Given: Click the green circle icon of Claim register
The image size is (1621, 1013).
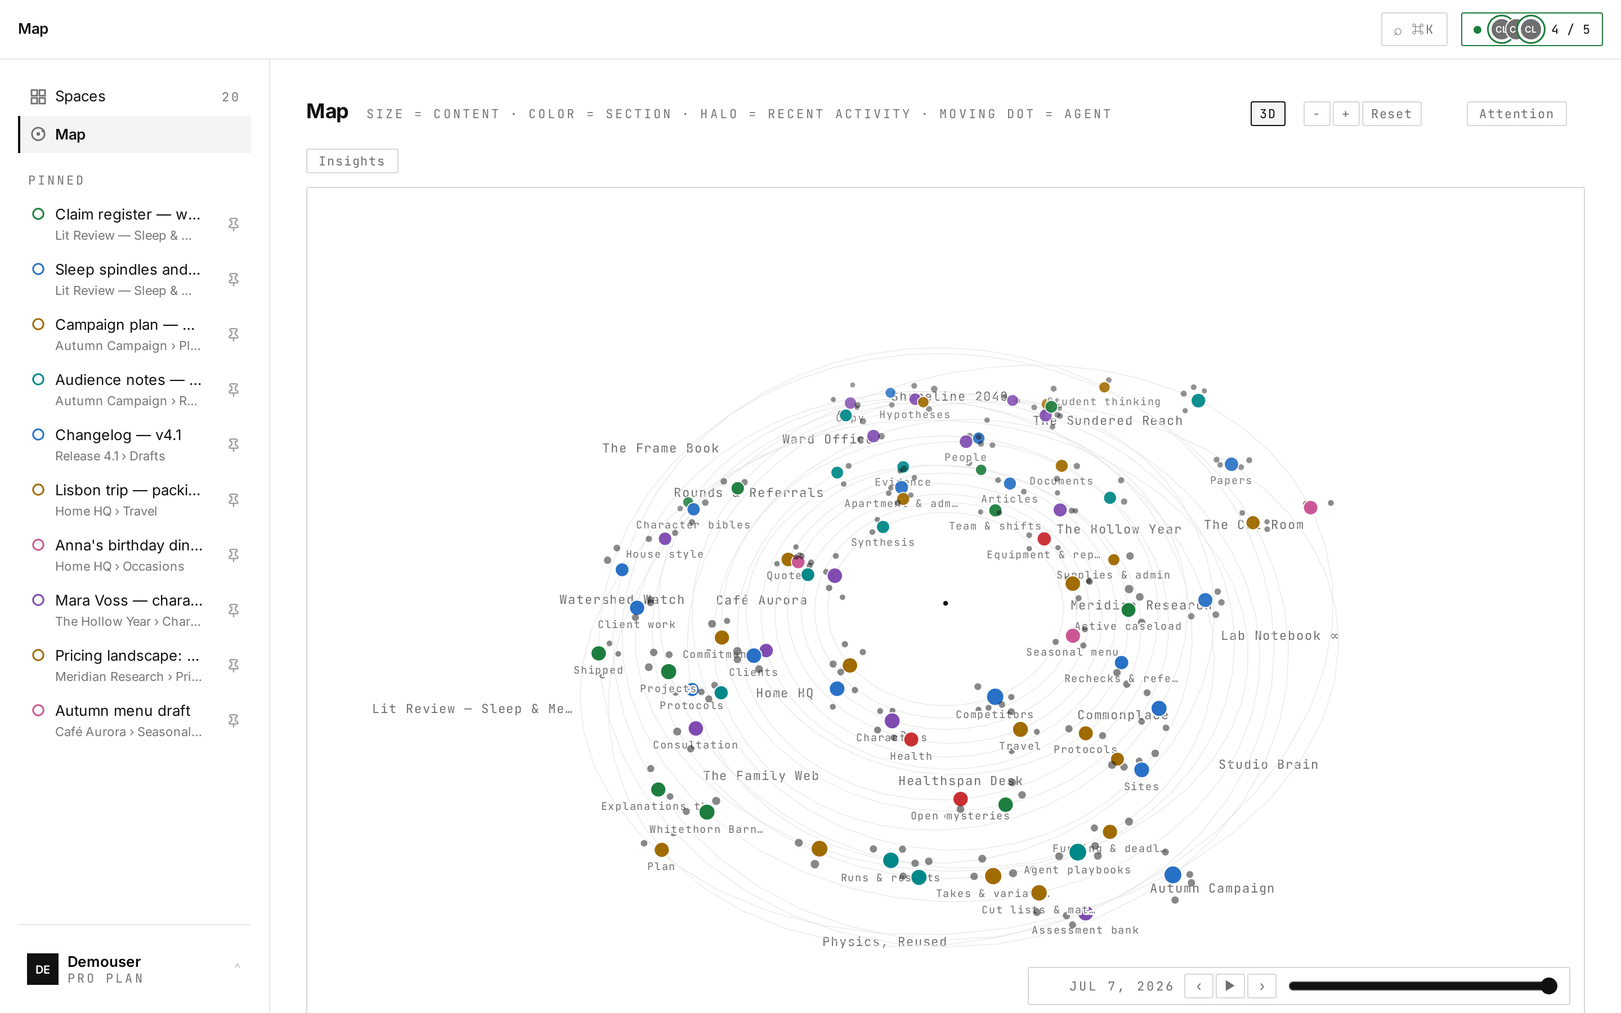Looking at the screenshot, I should coord(38,214).
